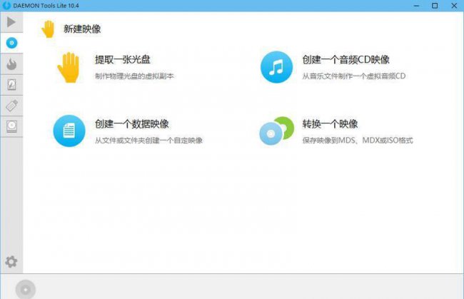Maximize the DAEMON Tools Lite window

pos(435,6)
